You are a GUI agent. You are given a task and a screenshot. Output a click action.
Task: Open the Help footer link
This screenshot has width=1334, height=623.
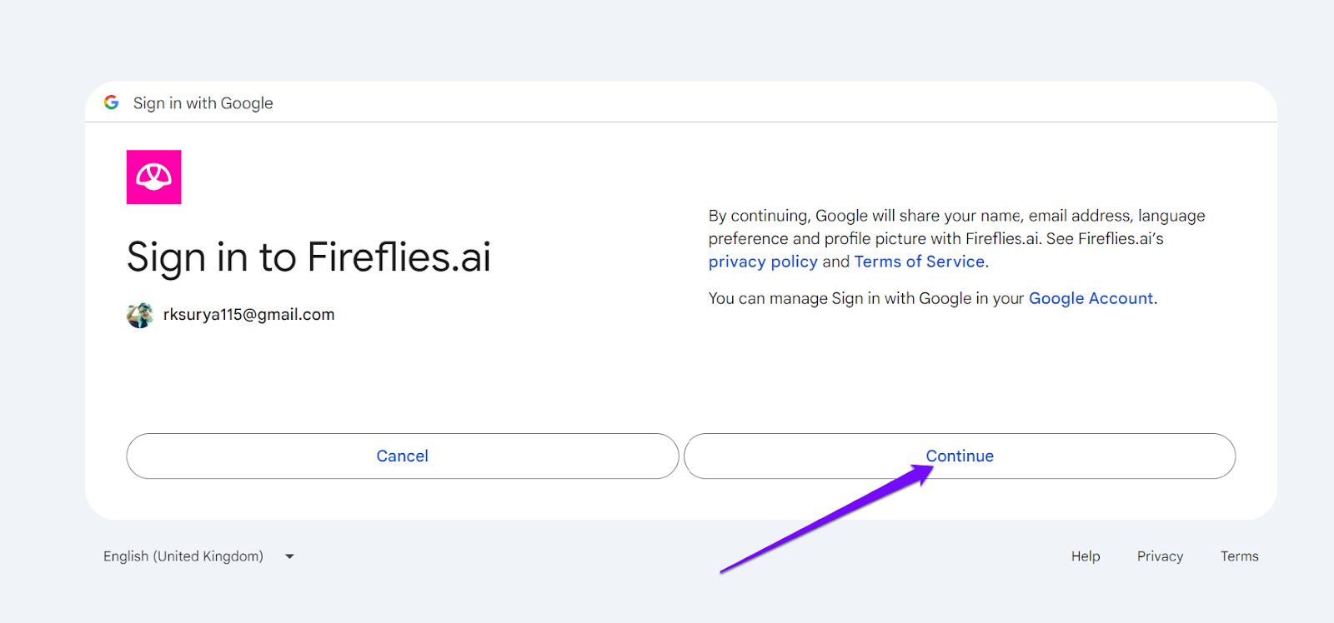[1086, 556]
